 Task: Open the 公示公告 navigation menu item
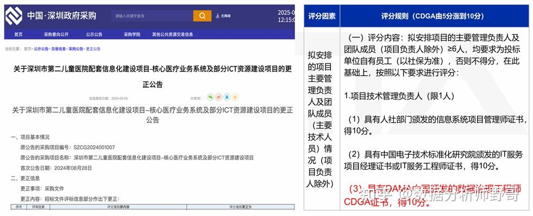pos(94,35)
